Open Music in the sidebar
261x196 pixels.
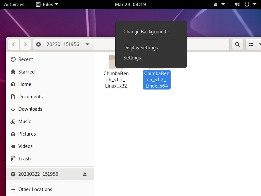tap(50, 122)
